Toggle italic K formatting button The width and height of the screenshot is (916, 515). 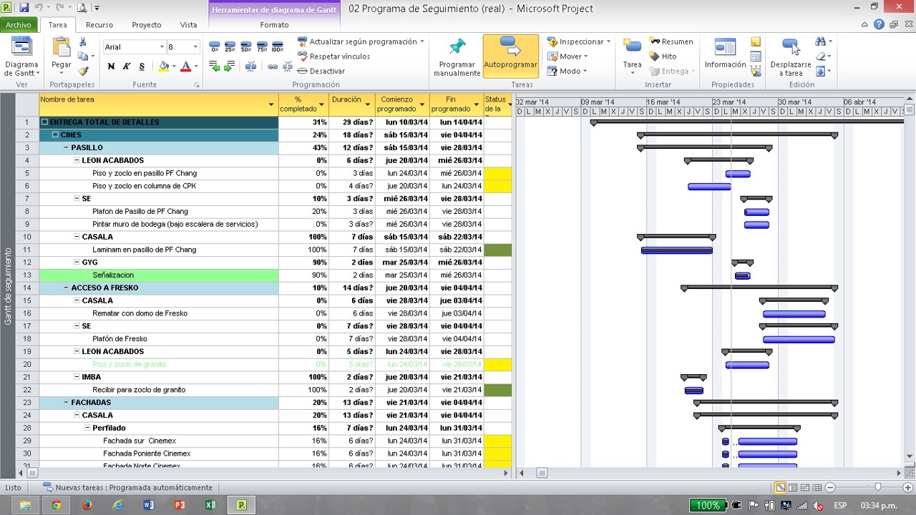tap(127, 67)
